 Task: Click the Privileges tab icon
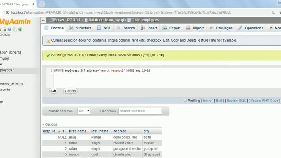click(212, 28)
